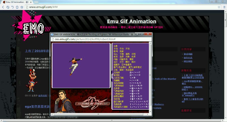Click the popup horizontal scrollbar right arrow
Image resolution: width=227 pixels, height=122 pixels.
(x=148, y=114)
